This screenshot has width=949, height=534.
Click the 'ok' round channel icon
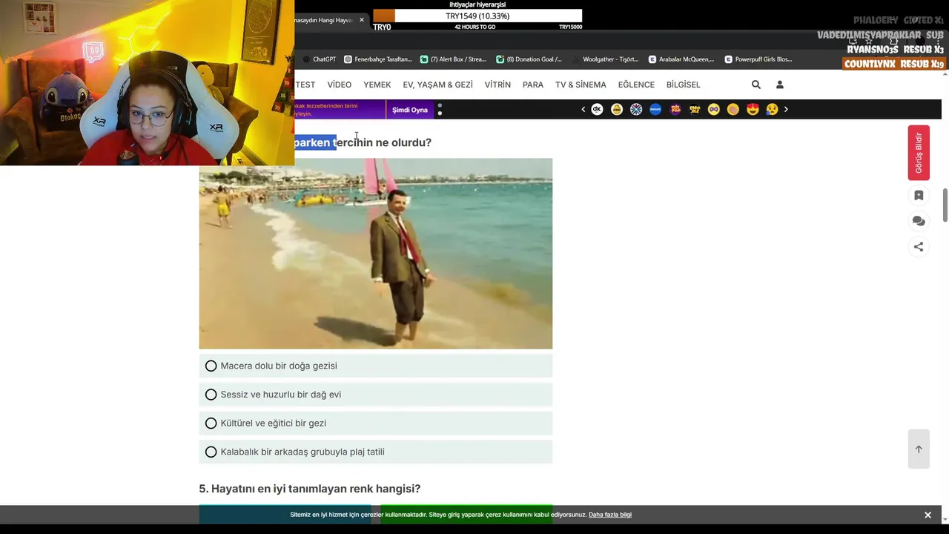pyautogui.click(x=597, y=109)
